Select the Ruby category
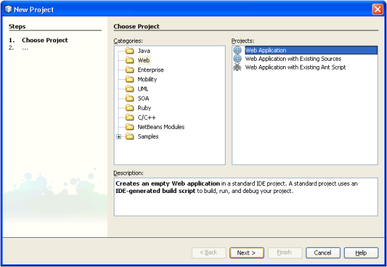 coord(144,108)
